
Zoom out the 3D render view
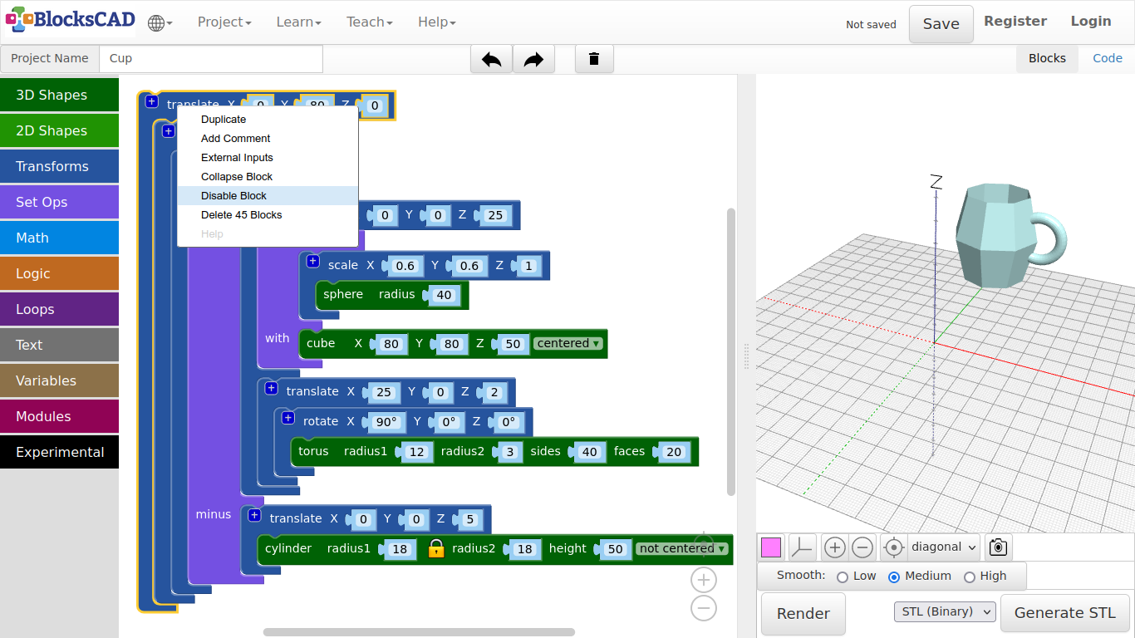[x=862, y=547]
